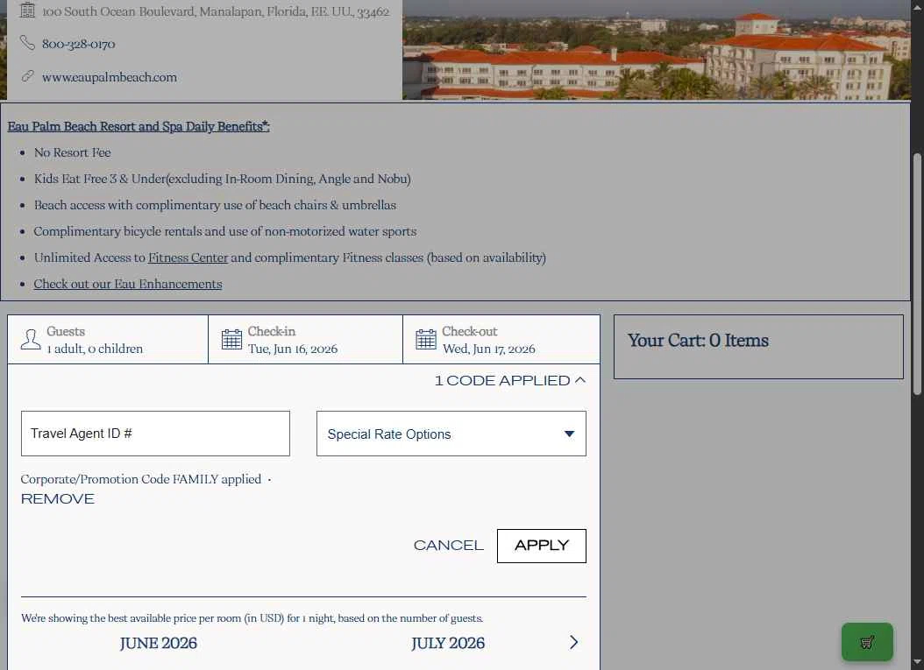Open the Fitness Center link
The image size is (924, 670).
[x=188, y=257]
